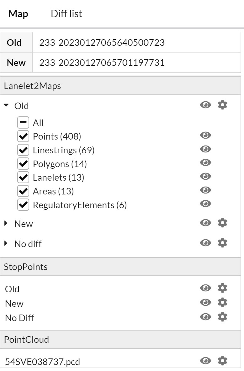244x371 pixels.
Task: Expand the No diff tree node
Action: (6, 243)
